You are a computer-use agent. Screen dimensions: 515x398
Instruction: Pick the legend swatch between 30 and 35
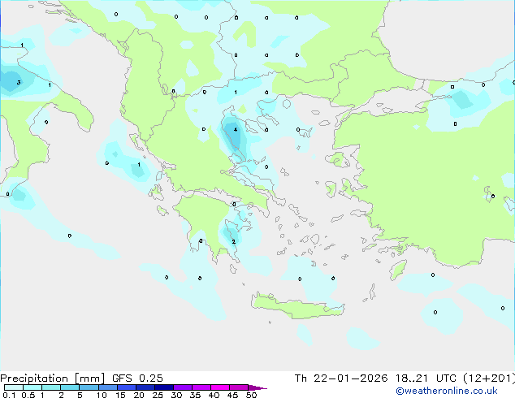click(x=183, y=387)
